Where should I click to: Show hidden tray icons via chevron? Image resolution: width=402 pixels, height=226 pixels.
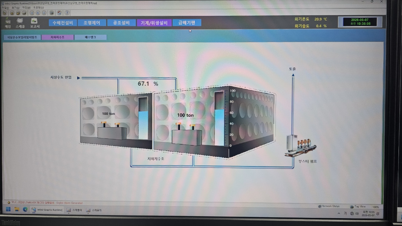pos(339,213)
